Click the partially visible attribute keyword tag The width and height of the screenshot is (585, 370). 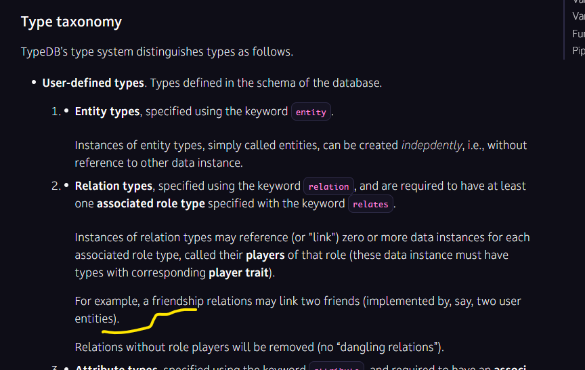pyautogui.click(x=337, y=366)
